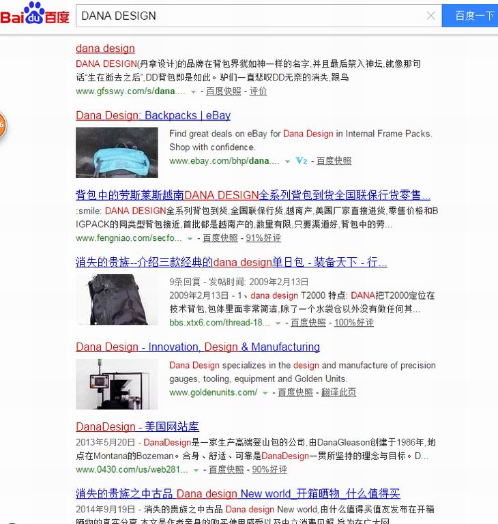Open 百度快照 for fengniao.com result

(220, 238)
